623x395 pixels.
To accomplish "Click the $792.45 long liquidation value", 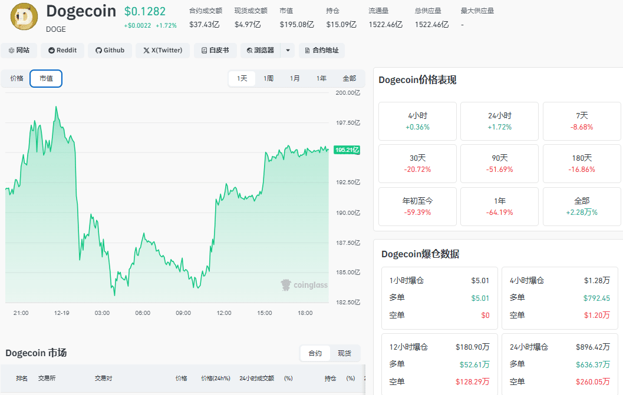I will click(596, 298).
